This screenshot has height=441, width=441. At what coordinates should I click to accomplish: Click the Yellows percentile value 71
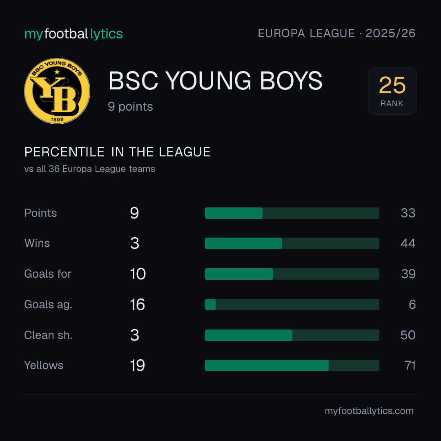point(410,365)
